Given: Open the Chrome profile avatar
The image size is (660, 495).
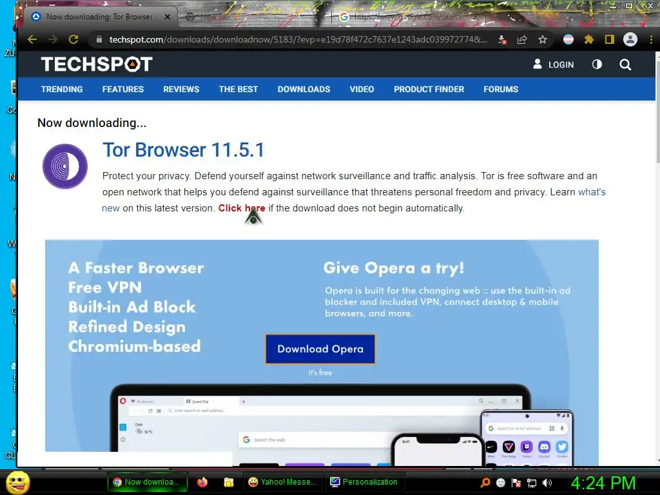Looking at the screenshot, I should pyautogui.click(x=630, y=39).
